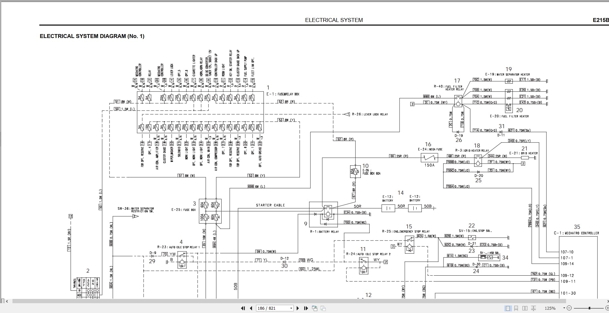
Task: Switch to continuous page layout
Action: pos(516,308)
